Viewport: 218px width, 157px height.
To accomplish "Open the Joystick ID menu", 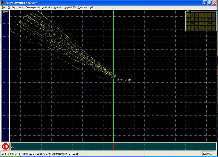I will click(70, 8).
